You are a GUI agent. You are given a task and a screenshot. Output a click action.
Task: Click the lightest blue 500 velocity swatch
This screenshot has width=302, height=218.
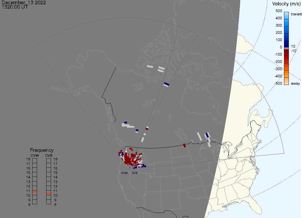pos(286,16)
